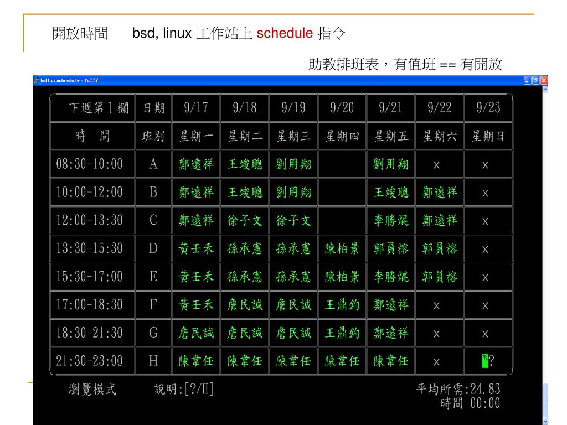The height and width of the screenshot is (425, 567).
Task: Click the 說明:[?/H] help hint
Action: 184,390
